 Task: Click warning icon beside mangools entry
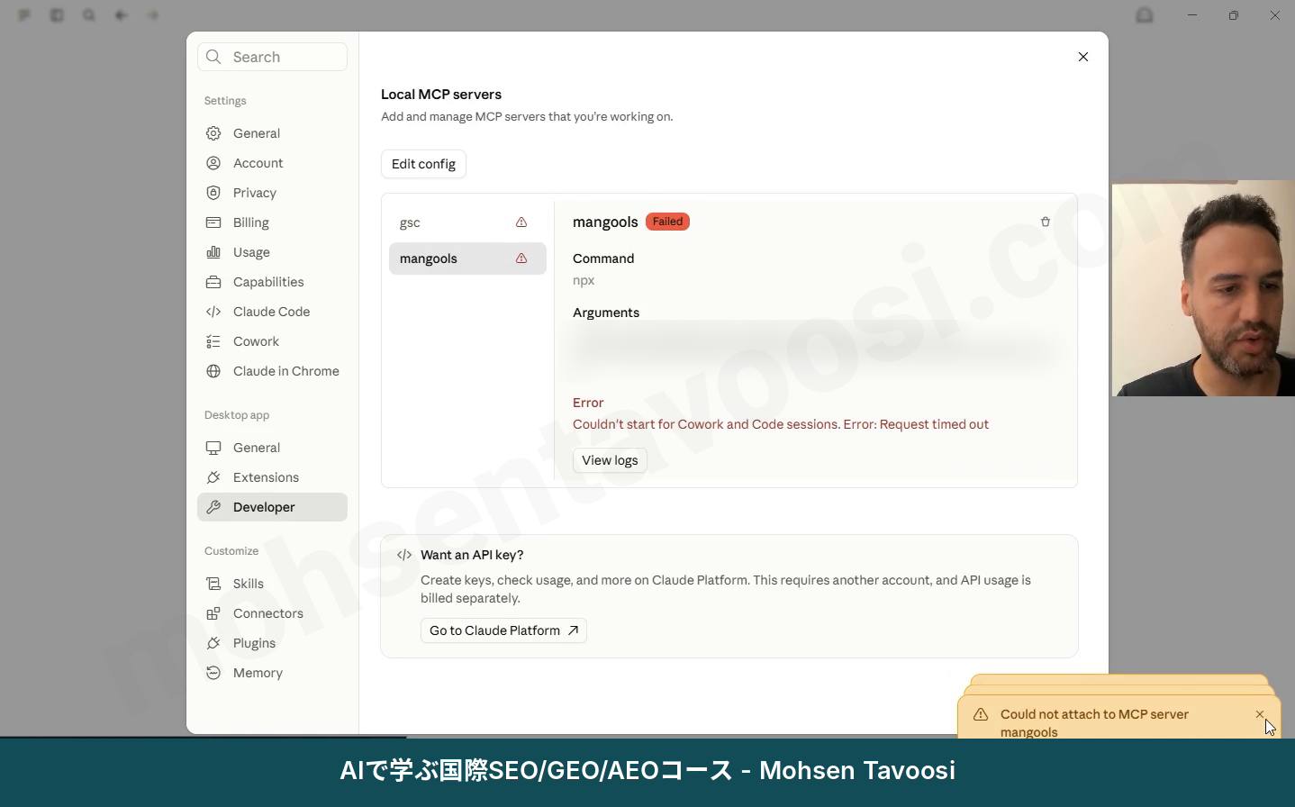pos(521,258)
